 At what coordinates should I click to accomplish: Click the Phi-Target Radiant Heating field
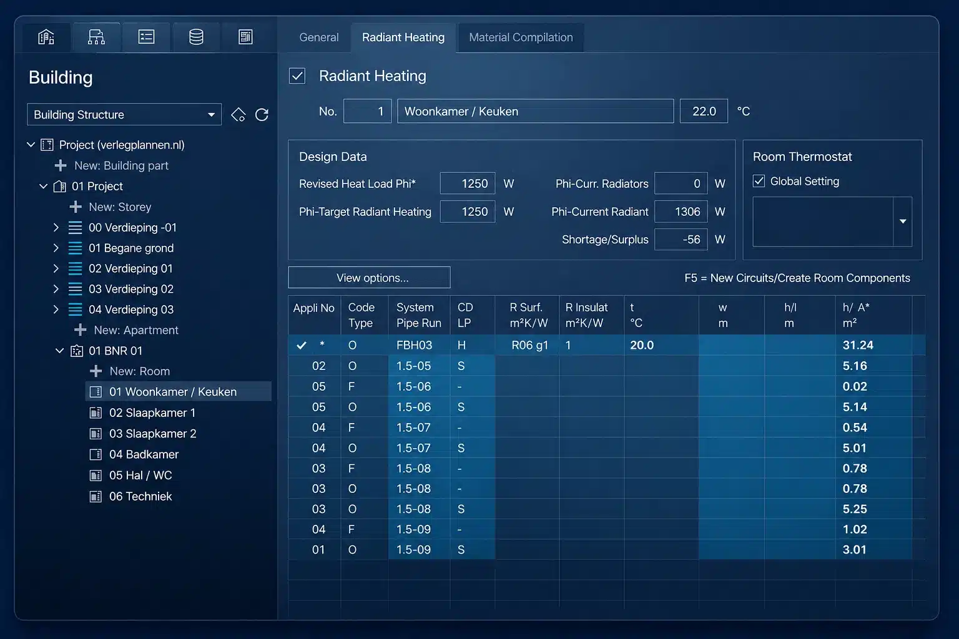(468, 212)
